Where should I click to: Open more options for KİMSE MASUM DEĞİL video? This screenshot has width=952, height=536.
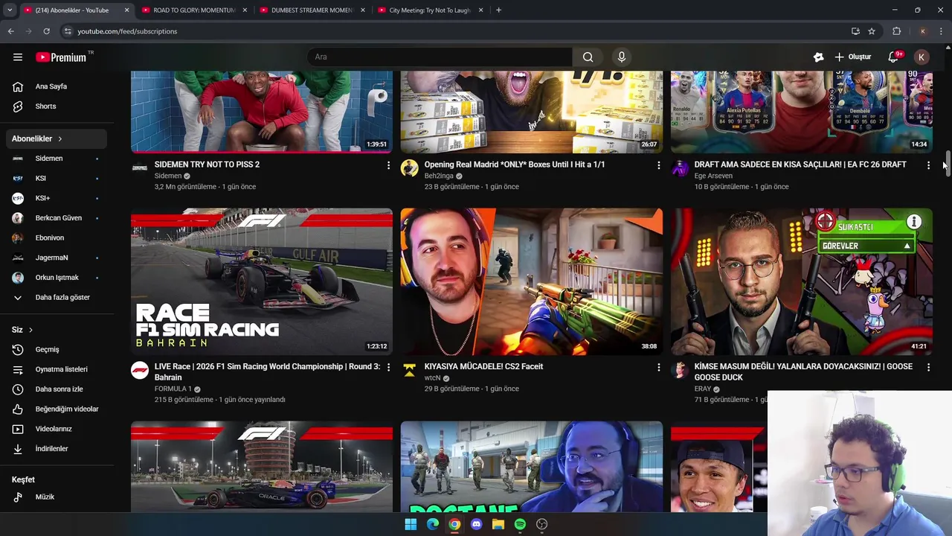point(928,367)
